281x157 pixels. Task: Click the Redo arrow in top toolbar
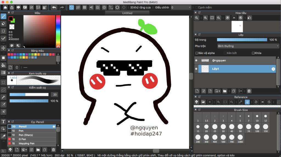[62, 7]
